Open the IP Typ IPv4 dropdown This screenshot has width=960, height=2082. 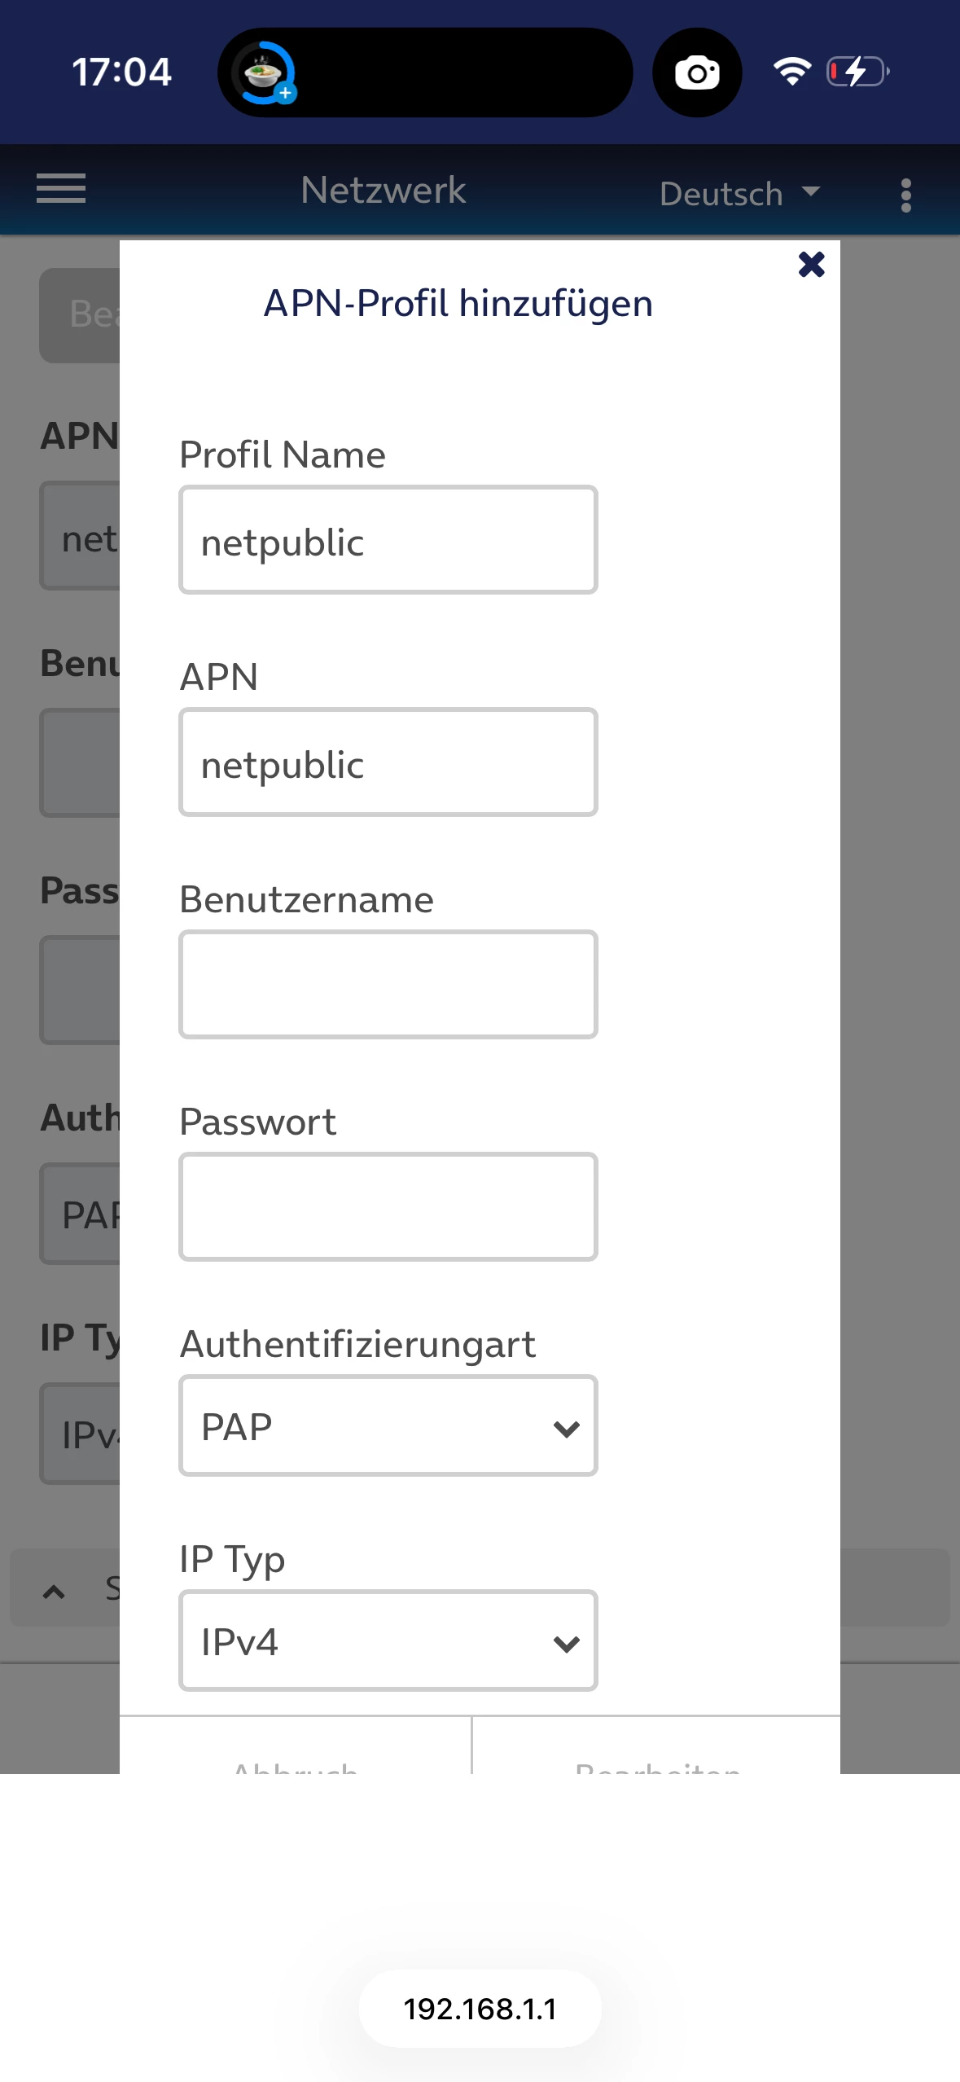tap(388, 1641)
